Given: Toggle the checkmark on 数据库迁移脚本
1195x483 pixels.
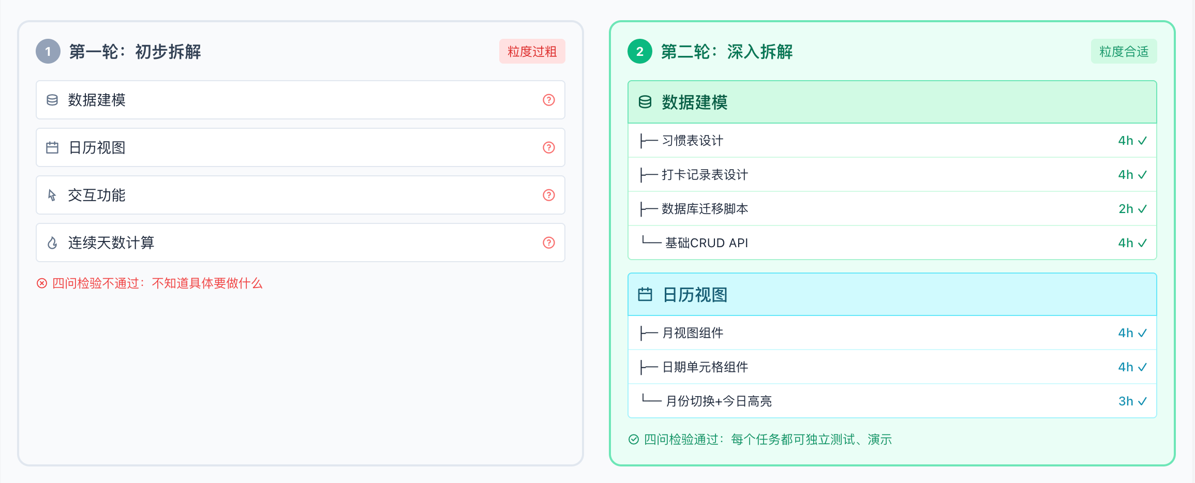Looking at the screenshot, I should pyautogui.click(x=1143, y=208).
